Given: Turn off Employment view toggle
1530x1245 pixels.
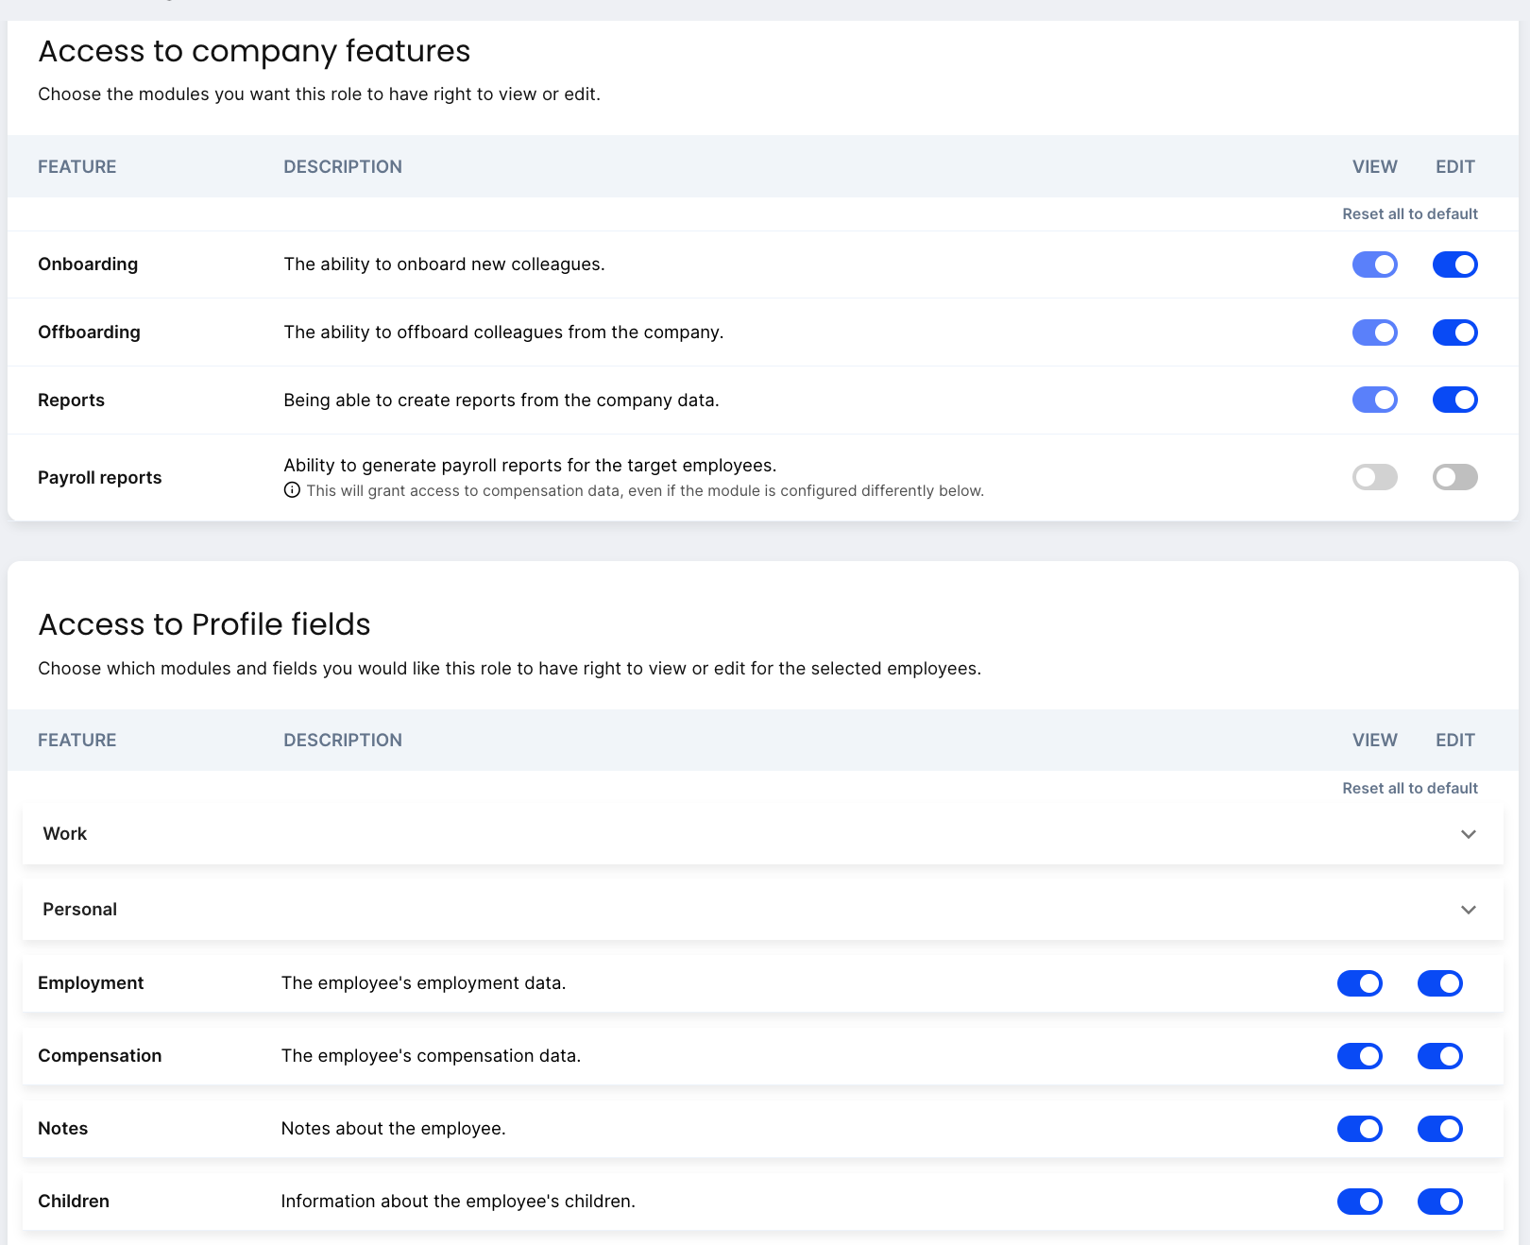Looking at the screenshot, I should [1359, 983].
